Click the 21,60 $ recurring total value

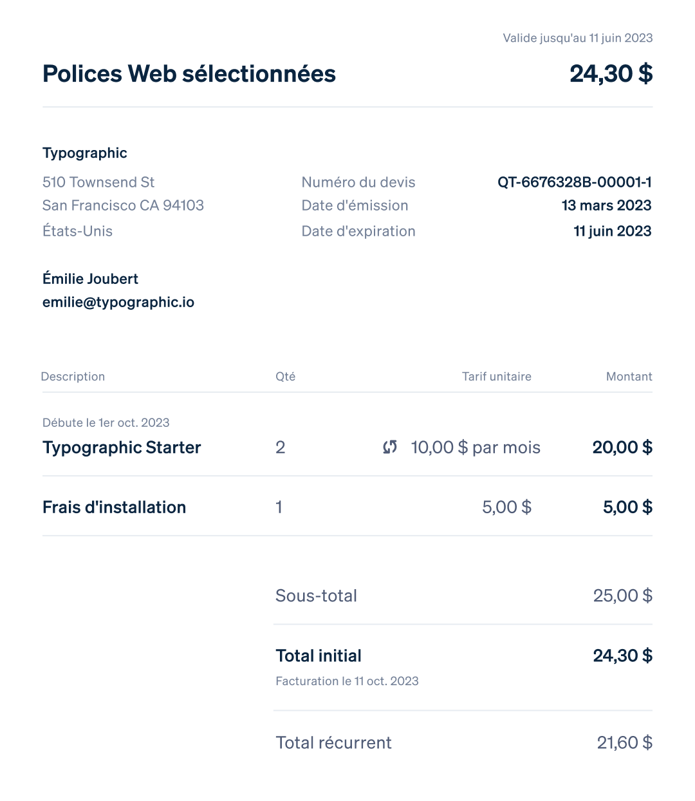pos(625,743)
